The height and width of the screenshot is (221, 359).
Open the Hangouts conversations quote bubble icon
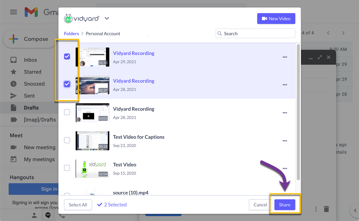pyautogui.click(x=48, y=215)
